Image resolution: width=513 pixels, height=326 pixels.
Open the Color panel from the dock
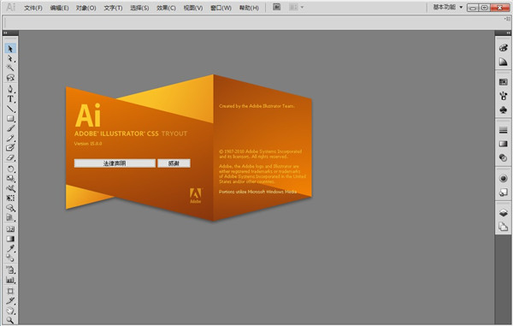504,48
